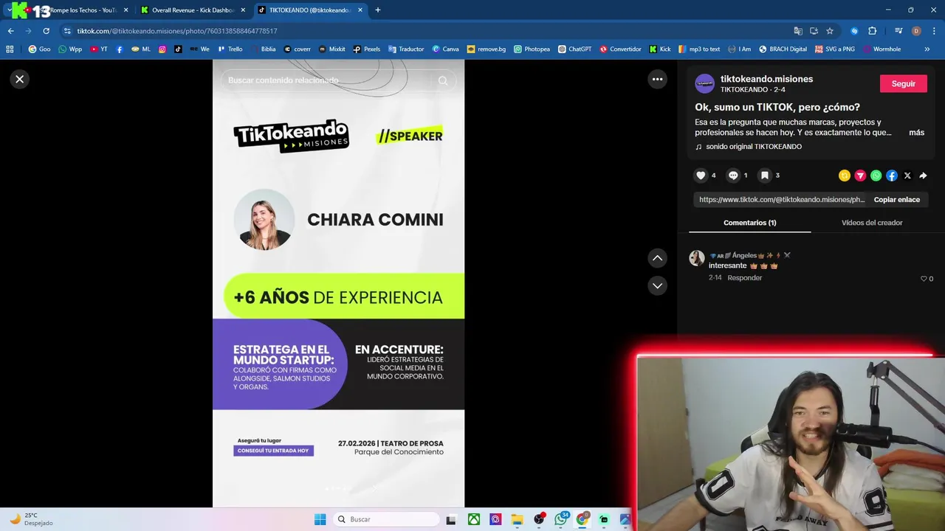Open weather widget showing 25°C Despejado

coord(31,519)
